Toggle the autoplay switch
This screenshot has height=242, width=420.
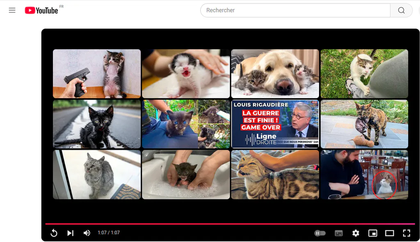(x=320, y=233)
